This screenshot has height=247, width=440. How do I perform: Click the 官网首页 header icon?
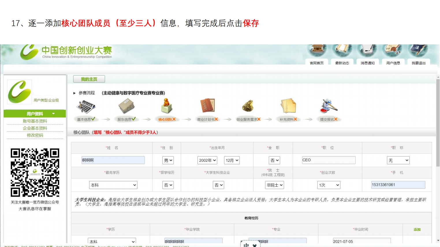(x=317, y=51)
